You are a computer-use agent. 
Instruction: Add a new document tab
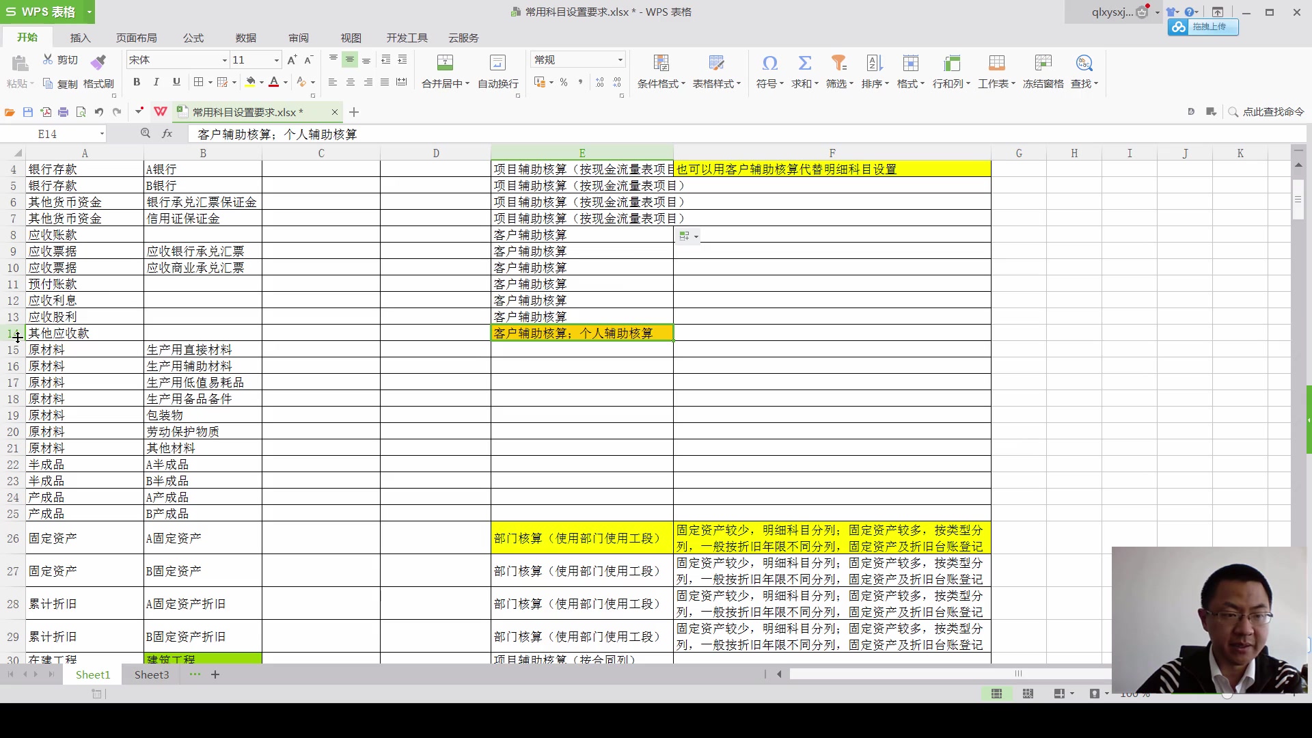[x=354, y=112]
